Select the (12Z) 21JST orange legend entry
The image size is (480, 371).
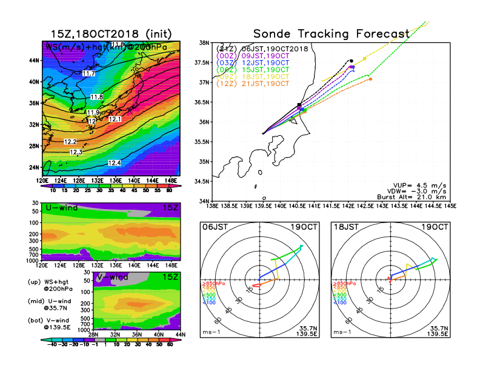pyautogui.click(x=253, y=84)
